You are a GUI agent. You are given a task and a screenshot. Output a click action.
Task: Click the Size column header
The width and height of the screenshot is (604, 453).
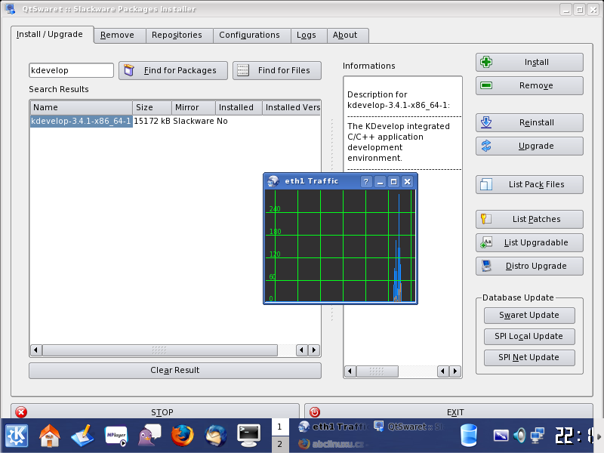[x=153, y=107]
